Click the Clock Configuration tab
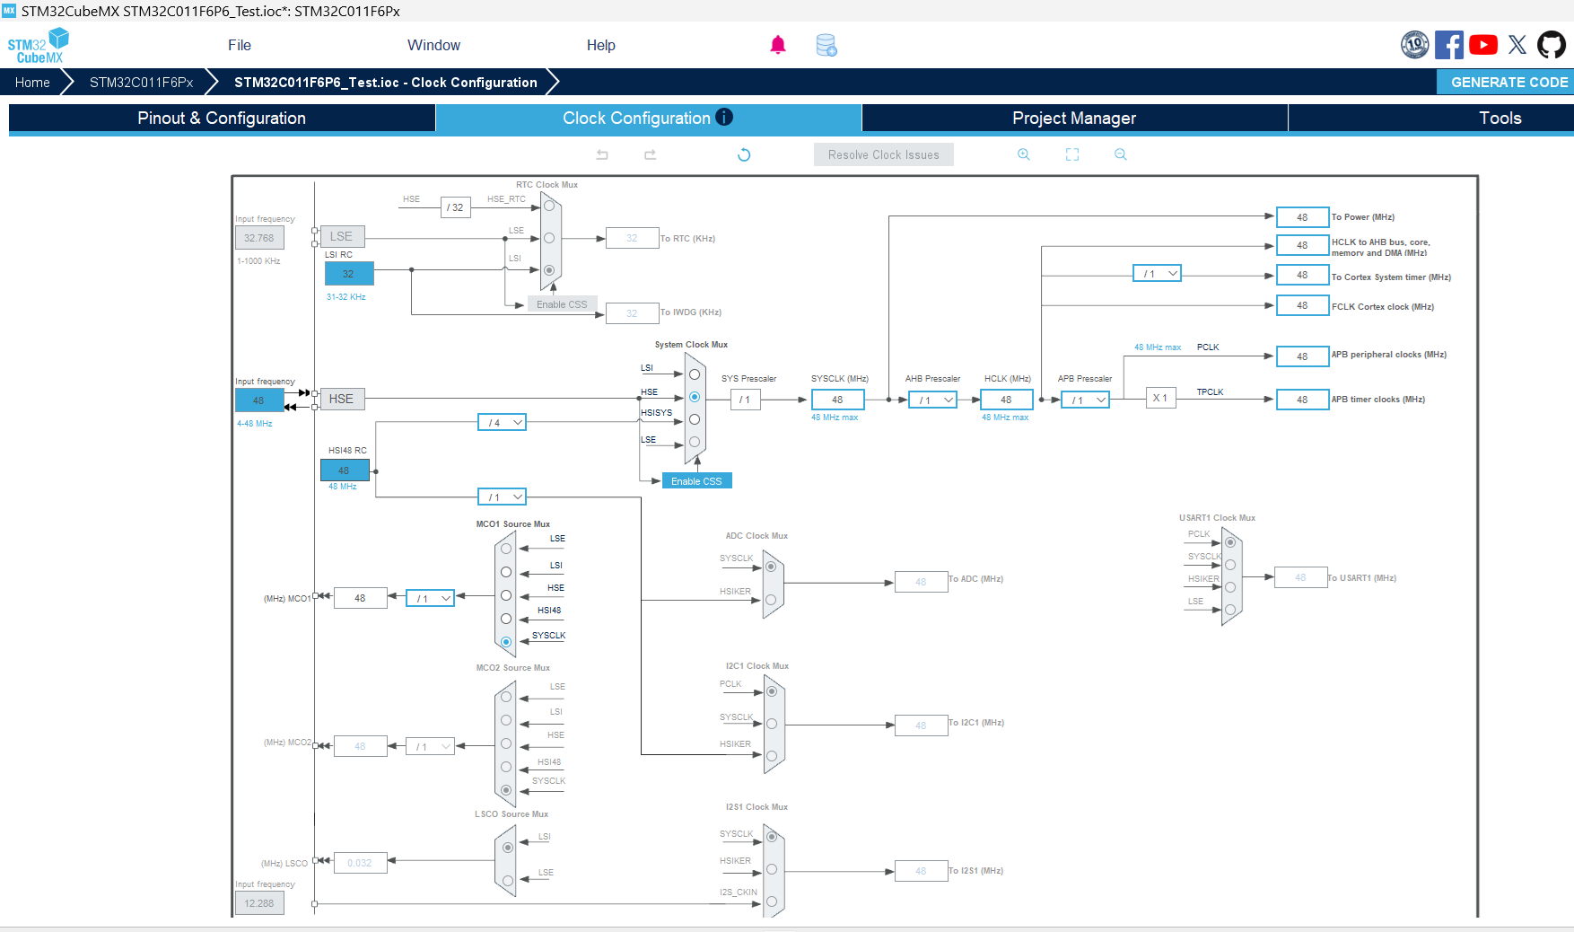1574x932 pixels. point(648,118)
